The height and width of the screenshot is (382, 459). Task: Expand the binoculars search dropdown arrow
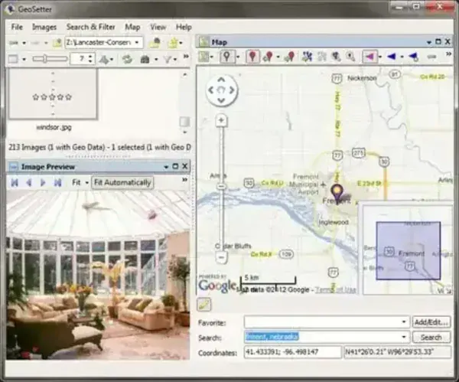coord(156,60)
